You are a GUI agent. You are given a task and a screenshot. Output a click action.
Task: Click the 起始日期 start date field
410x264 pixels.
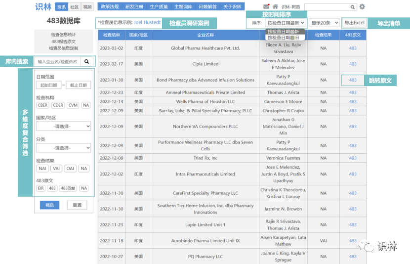[48, 86]
